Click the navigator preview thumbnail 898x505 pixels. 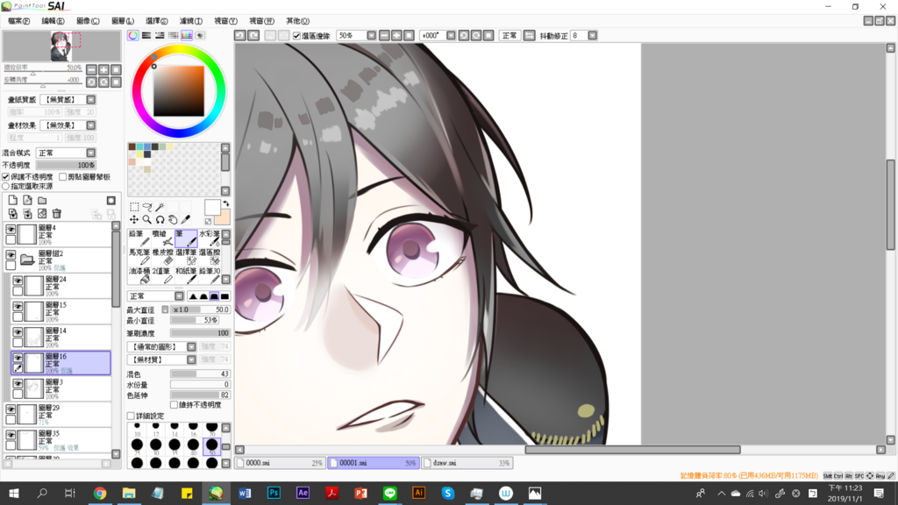click(x=61, y=46)
